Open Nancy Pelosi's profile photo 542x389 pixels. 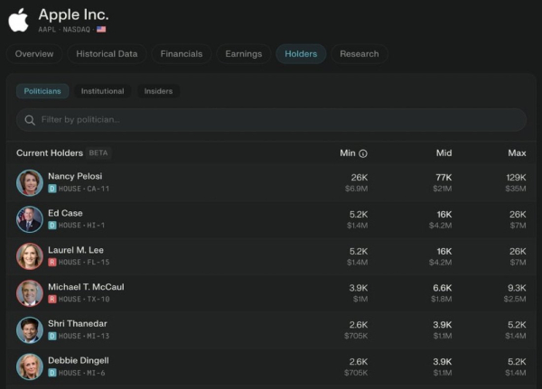click(30, 182)
